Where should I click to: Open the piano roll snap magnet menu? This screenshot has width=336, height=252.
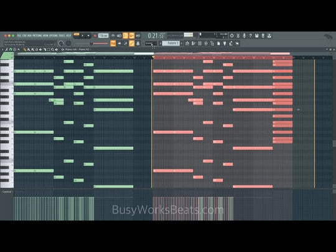pyautogui.click(x=11, y=50)
